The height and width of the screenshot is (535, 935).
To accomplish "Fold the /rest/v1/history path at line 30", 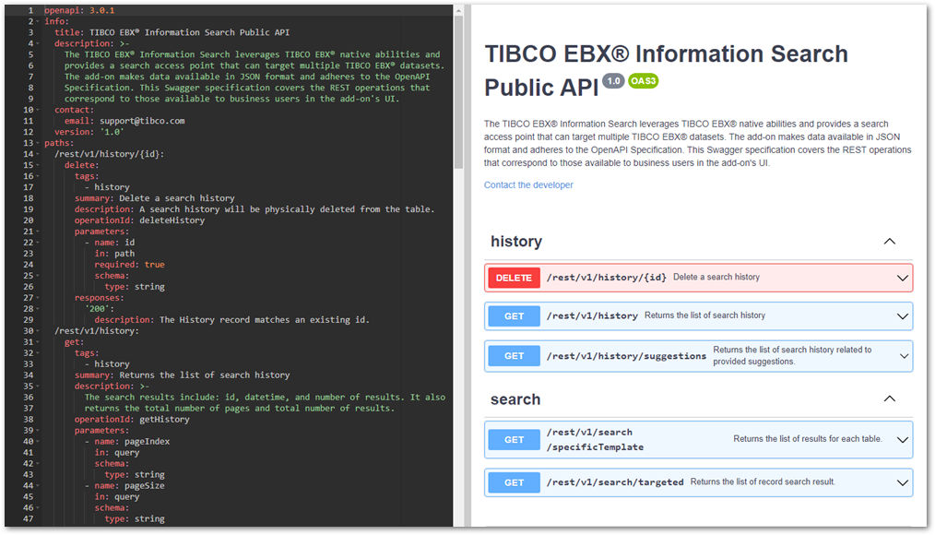I will pos(38,331).
